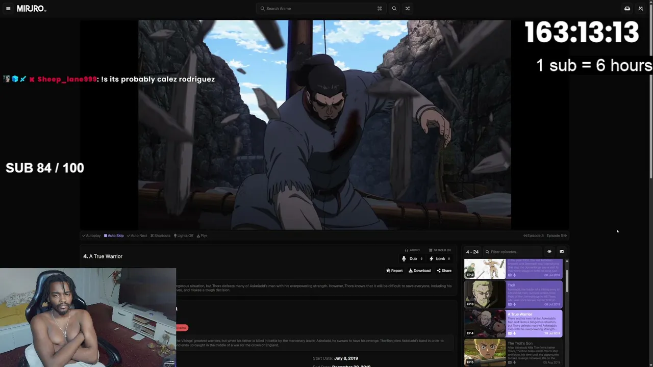Select the EP 2 episode thumbnail

tap(485, 269)
